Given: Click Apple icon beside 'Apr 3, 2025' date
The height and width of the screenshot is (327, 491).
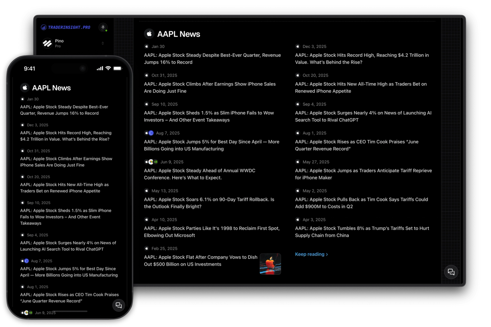Looking at the screenshot, I should click(298, 220).
